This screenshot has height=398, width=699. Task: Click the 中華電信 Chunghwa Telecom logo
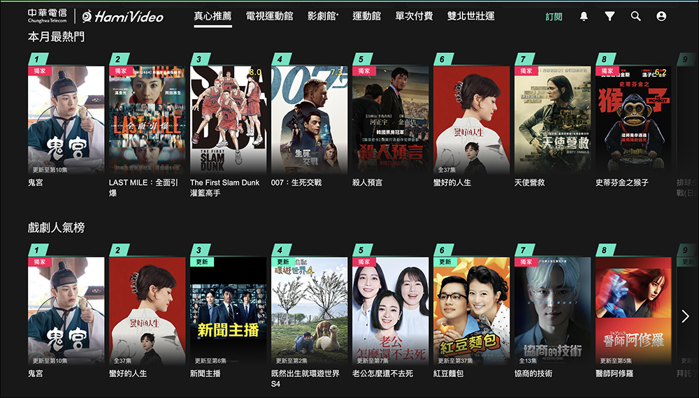(48, 15)
